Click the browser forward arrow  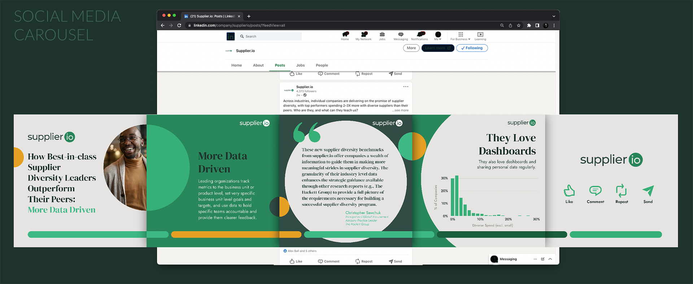pyautogui.click(x=171, y=25)
